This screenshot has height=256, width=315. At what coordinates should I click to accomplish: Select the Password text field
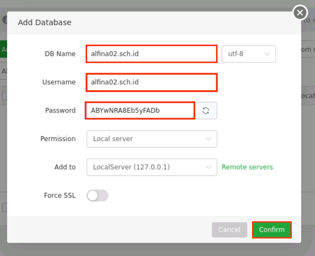click(140, 111)
